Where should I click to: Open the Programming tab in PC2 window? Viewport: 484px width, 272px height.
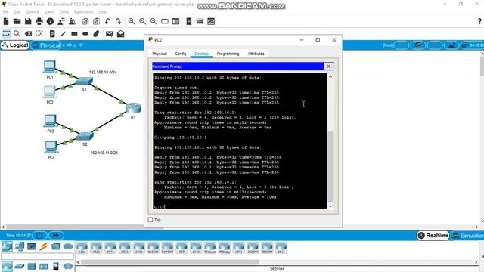228,54
